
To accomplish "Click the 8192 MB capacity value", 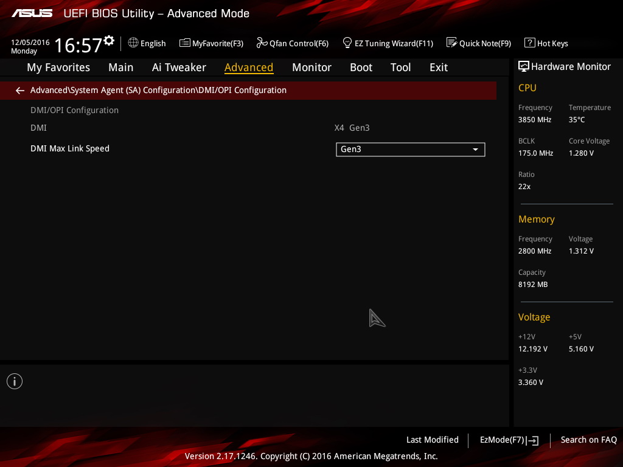I will click(533, 285).
